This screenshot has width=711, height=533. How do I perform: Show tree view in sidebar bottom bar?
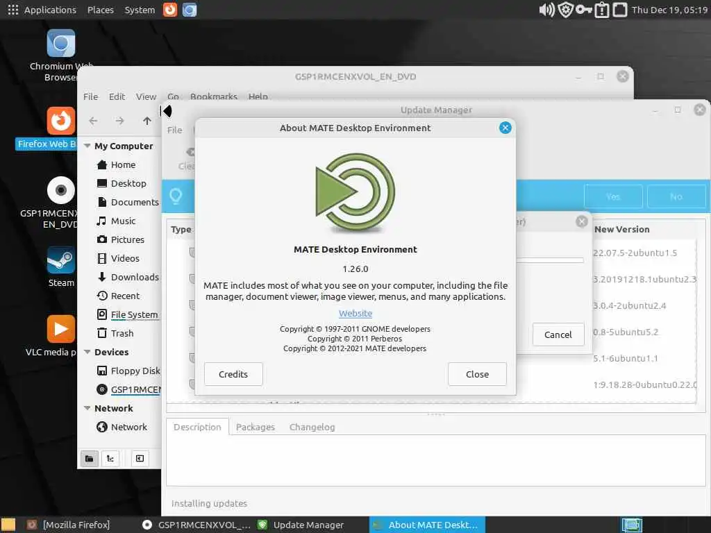[110, 459]
